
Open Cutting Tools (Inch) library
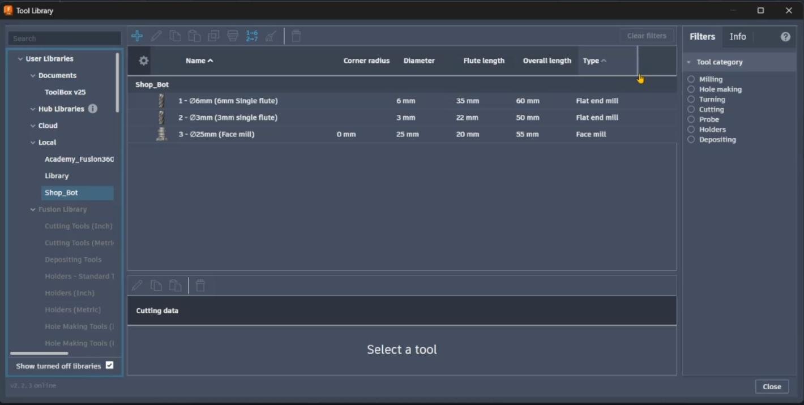click(79, 226)
